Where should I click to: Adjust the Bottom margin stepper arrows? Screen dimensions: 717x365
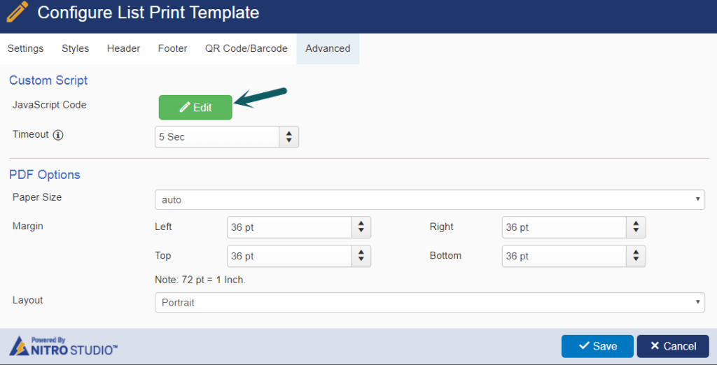pos(636,256)
